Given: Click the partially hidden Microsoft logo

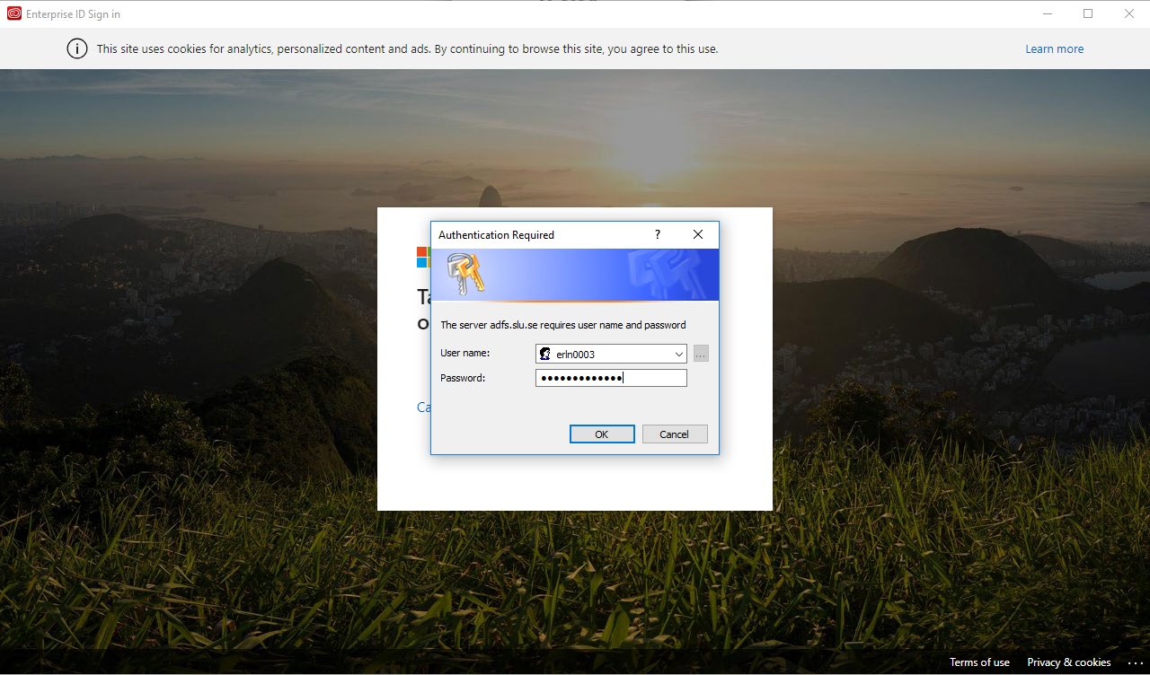Looking at the screenshot, I should point(423,258).
